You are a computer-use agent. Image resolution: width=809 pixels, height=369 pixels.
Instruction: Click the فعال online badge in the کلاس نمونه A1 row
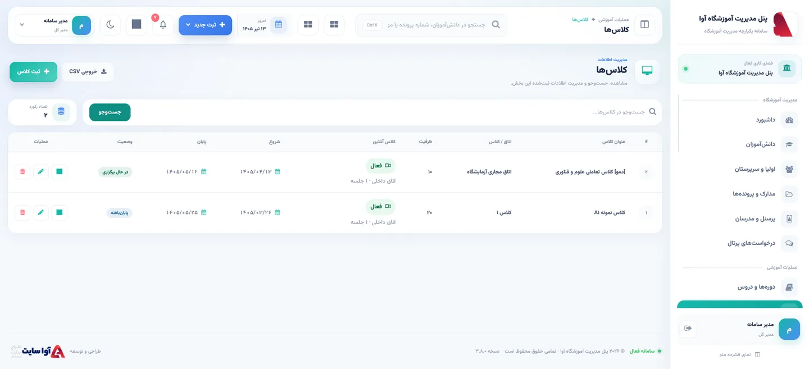(x=381, y=206)
